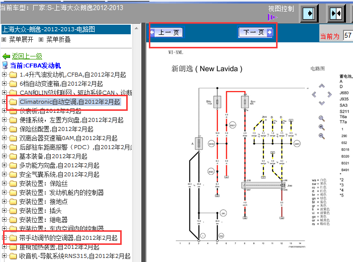The width and height of the screenshot is (353, 262).
Task: Click the current page number field showing 57
Action: pos(348,35)
